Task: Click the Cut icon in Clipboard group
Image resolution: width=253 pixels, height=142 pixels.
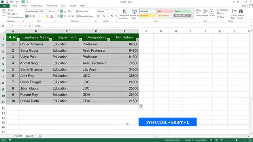Action: pos(9,10)
